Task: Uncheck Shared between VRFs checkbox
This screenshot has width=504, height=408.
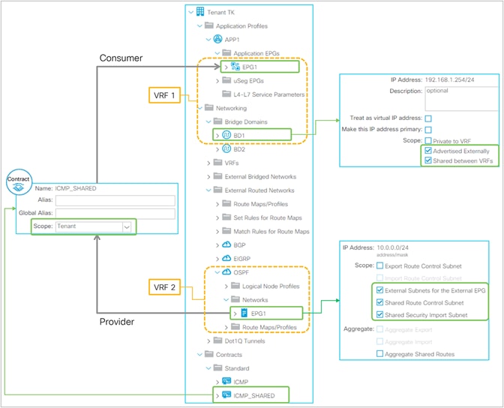Action: (428, 160)
